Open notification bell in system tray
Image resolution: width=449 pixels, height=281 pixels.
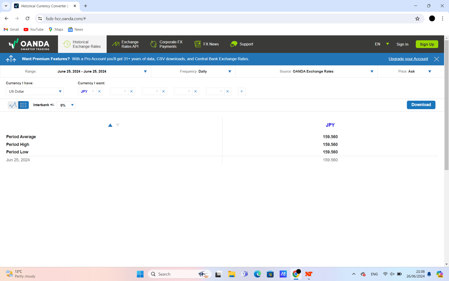(x=429, y=274)
